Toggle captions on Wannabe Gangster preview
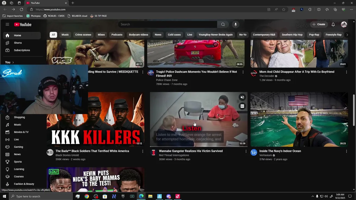356x200 pixels. point(242,106)
